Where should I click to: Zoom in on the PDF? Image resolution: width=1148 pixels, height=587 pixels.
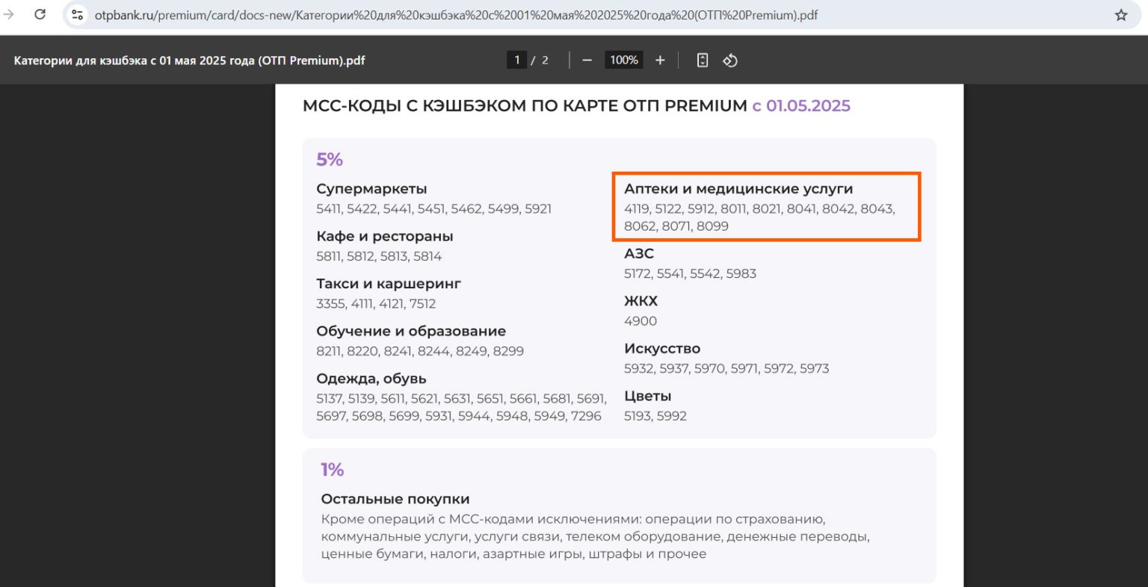click(x=660, y=60)
